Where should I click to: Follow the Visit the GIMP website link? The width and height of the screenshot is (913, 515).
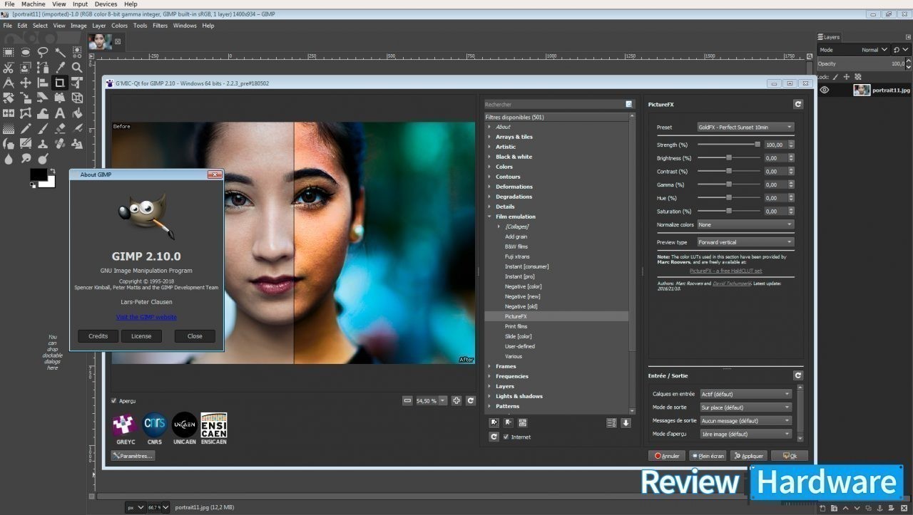click(146, 317)
